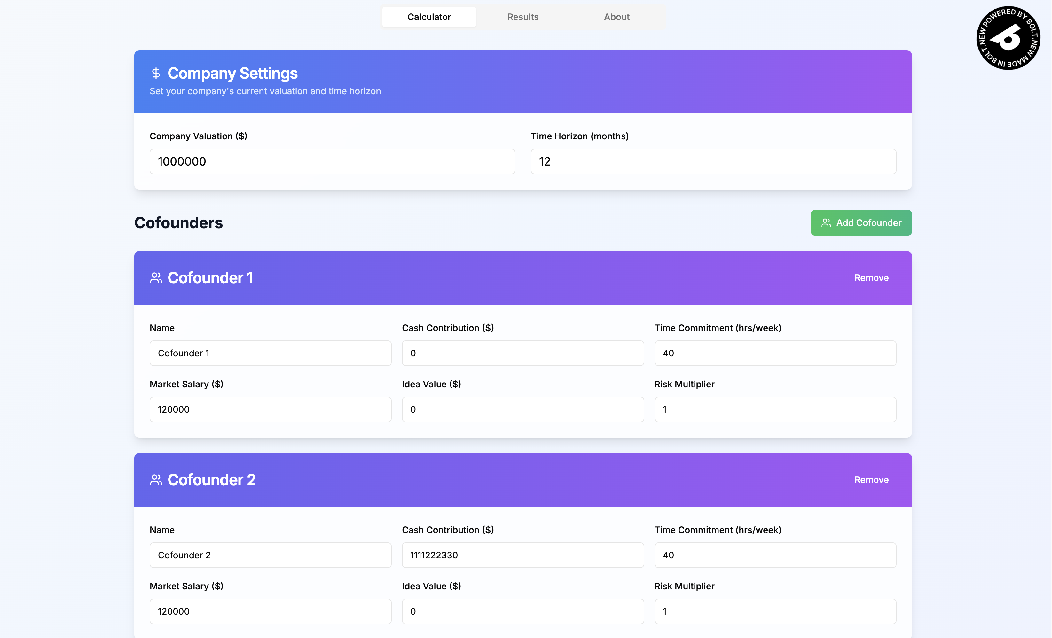Switch to the Results tab
The width and height of the screenshot is (1052, 638).
522,17
